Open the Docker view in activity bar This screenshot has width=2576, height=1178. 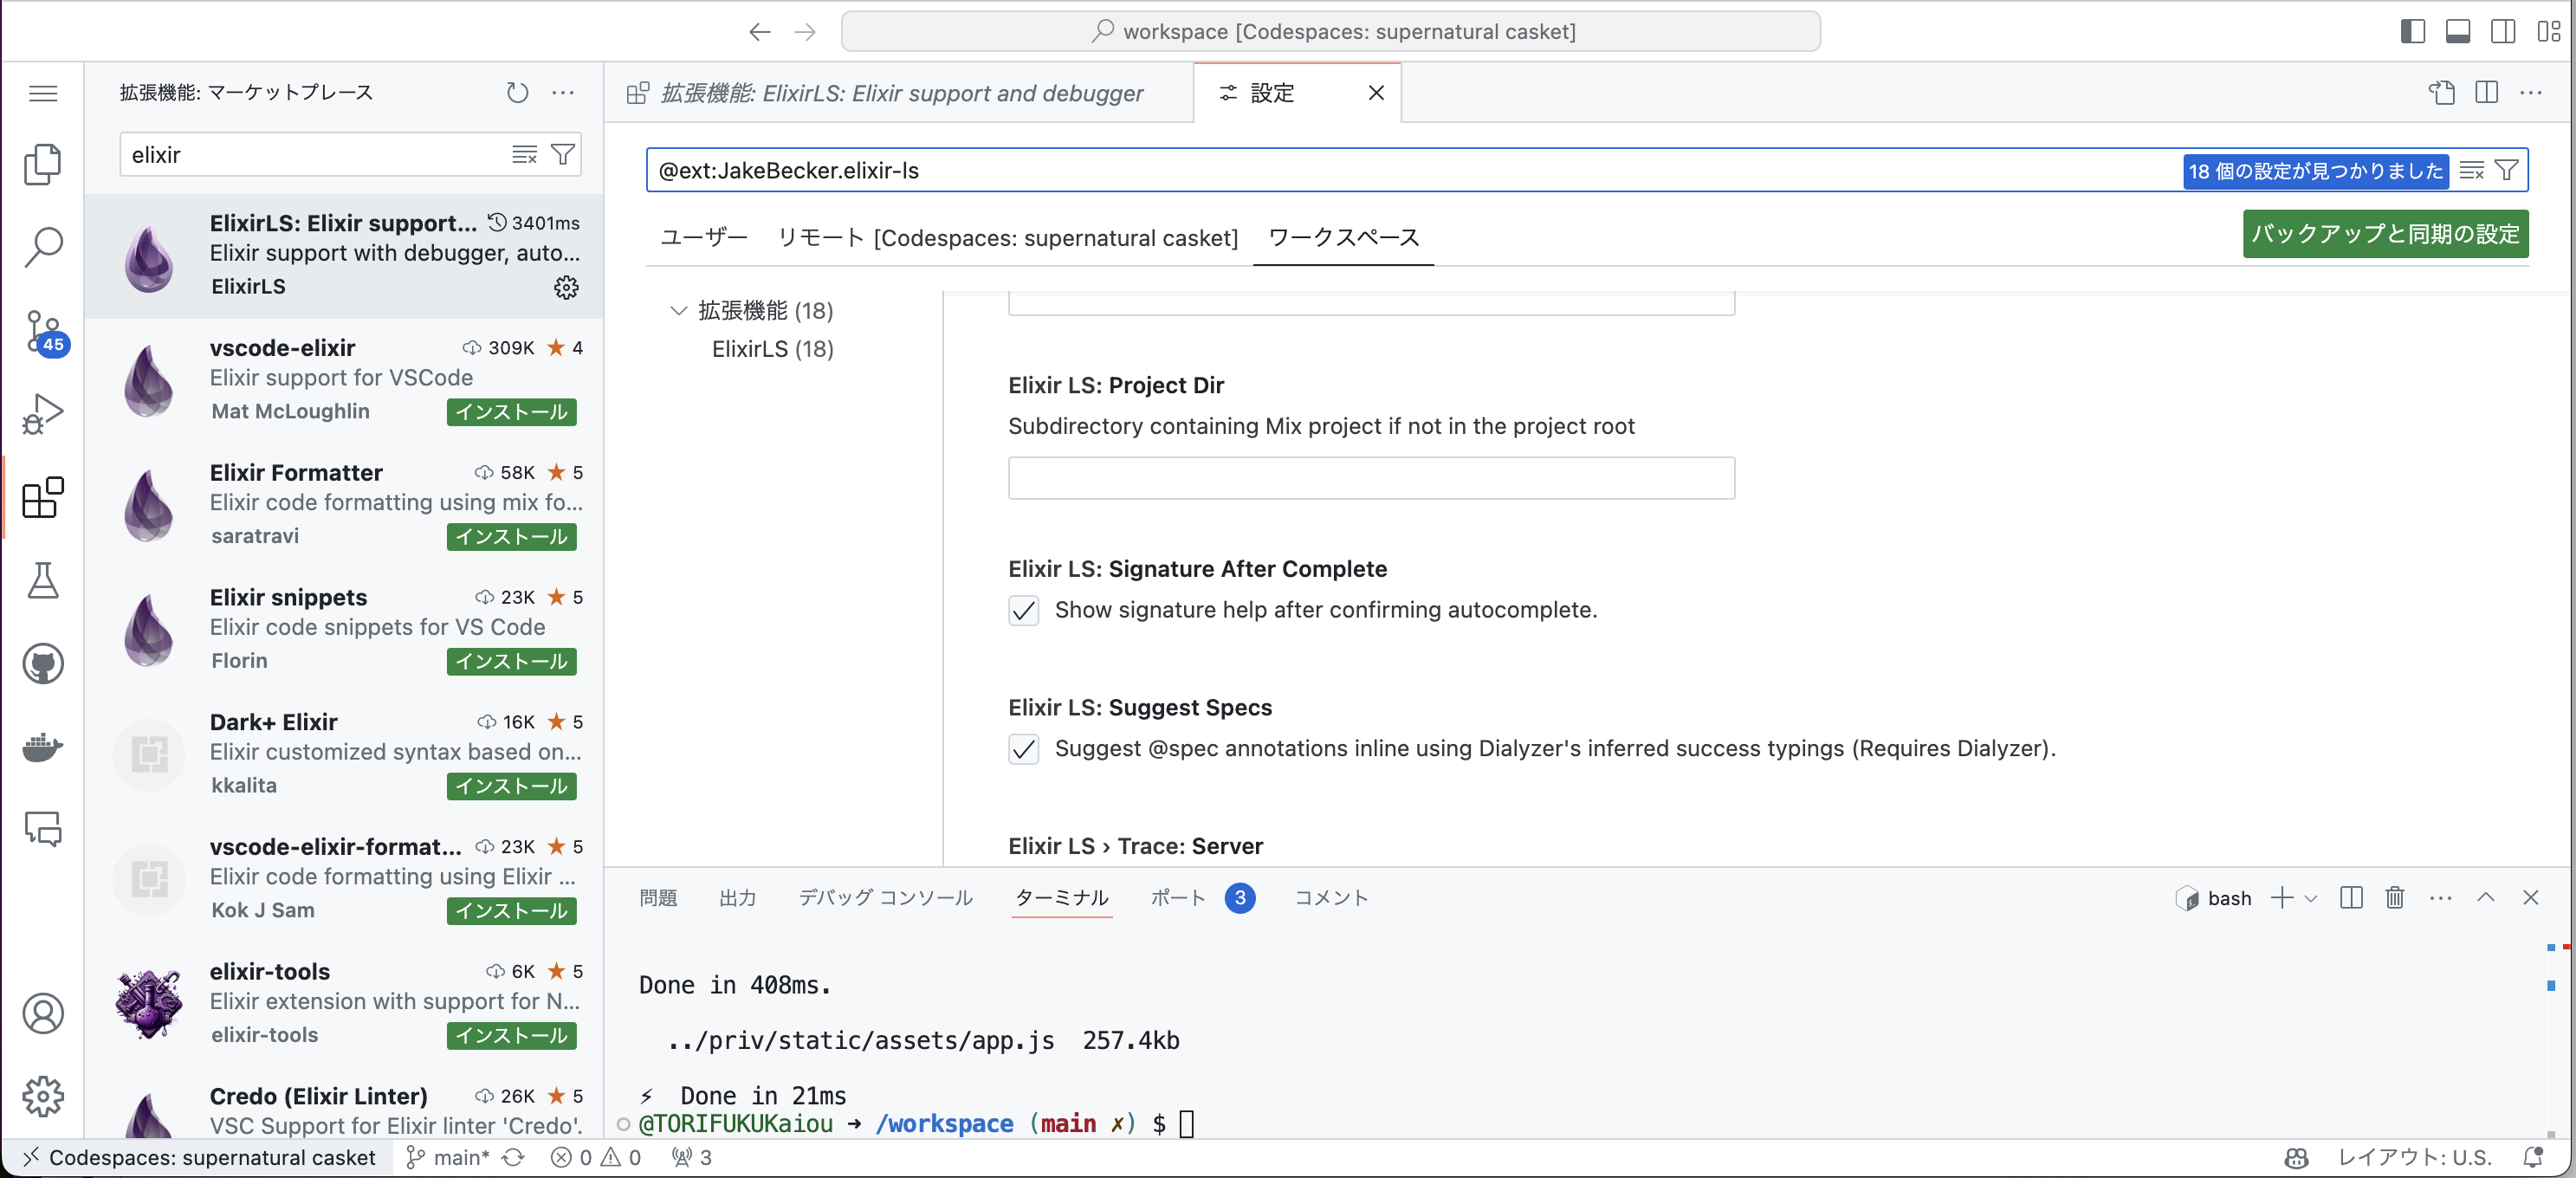coord(42,746)
